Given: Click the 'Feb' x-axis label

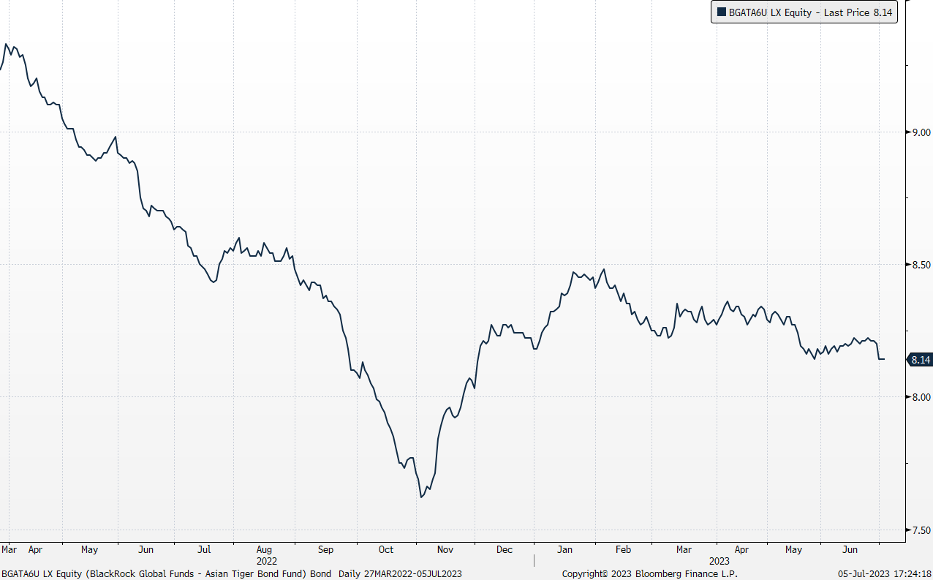Looking at the screenshot, I should (x=623, y=549).
